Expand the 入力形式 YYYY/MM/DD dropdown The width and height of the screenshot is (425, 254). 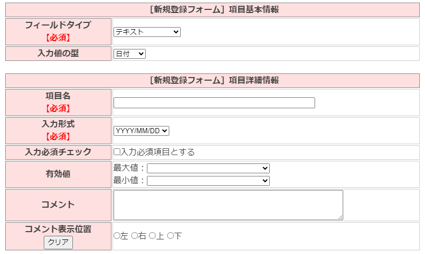(x=141, y=131)
